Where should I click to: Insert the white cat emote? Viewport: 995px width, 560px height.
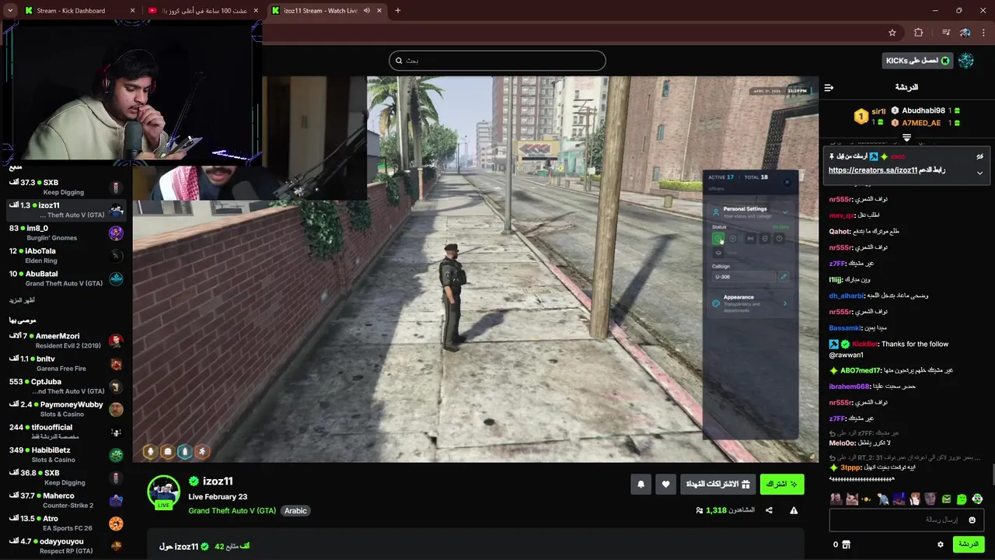coord(852,499)
